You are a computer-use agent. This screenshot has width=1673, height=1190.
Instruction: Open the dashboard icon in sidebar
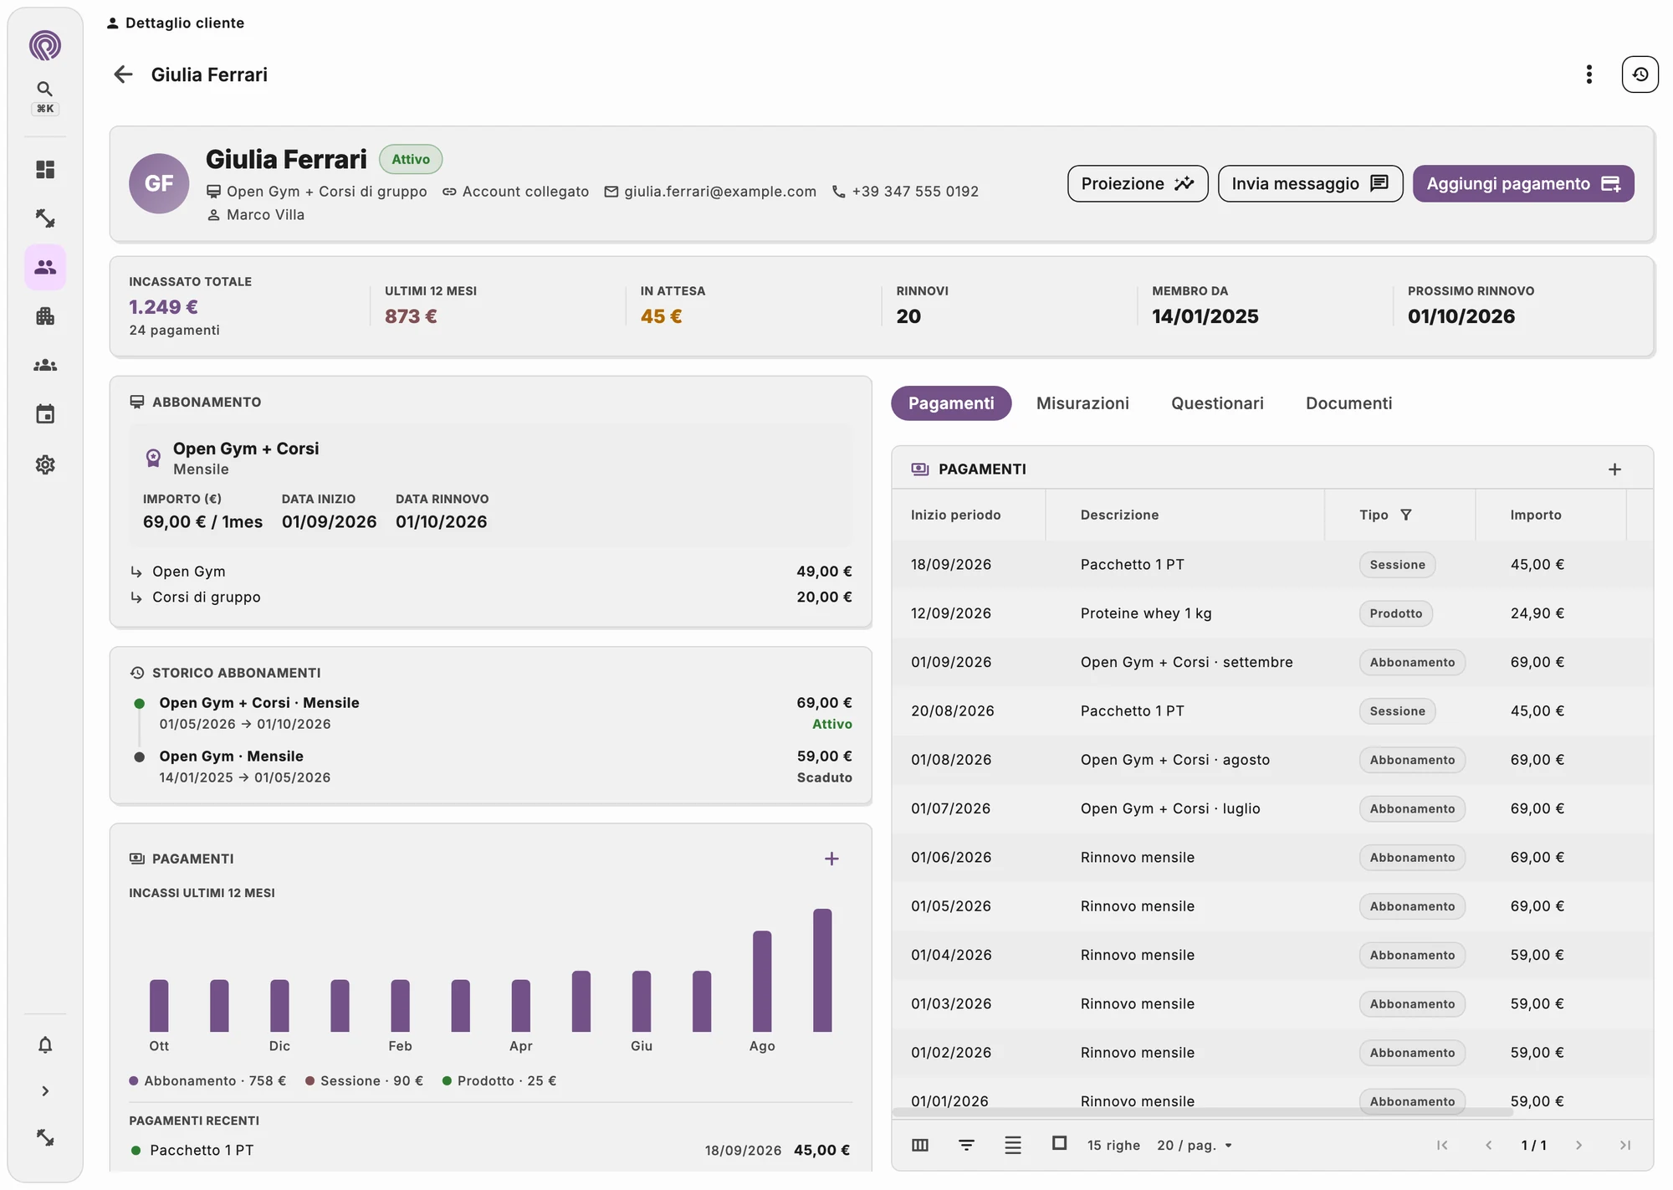pos(45,170)
